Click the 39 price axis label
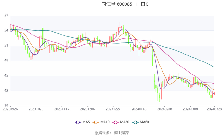 [6, 106]
